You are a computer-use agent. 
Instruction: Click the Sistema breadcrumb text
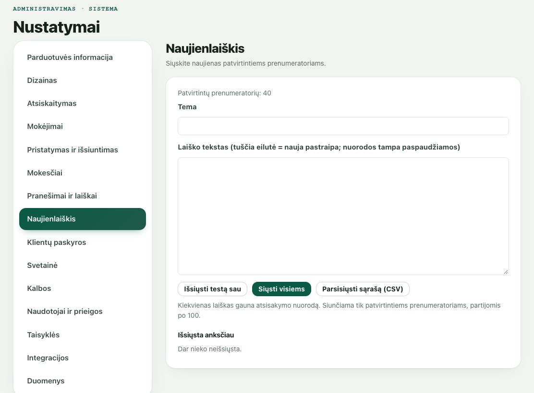tap(103, 9)
